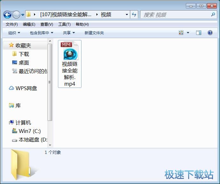
Task: Open 最近访问的位置 entry
Action: point(33,71)
